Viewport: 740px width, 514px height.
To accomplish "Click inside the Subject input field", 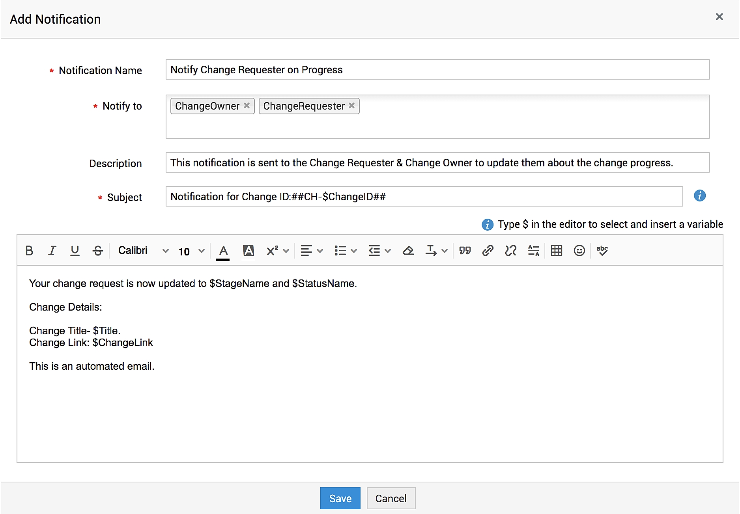I will coord(424,197).
